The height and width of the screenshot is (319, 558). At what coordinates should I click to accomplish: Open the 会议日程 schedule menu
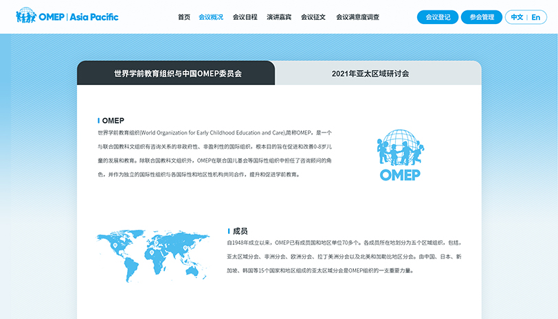[x=245, y=17]
